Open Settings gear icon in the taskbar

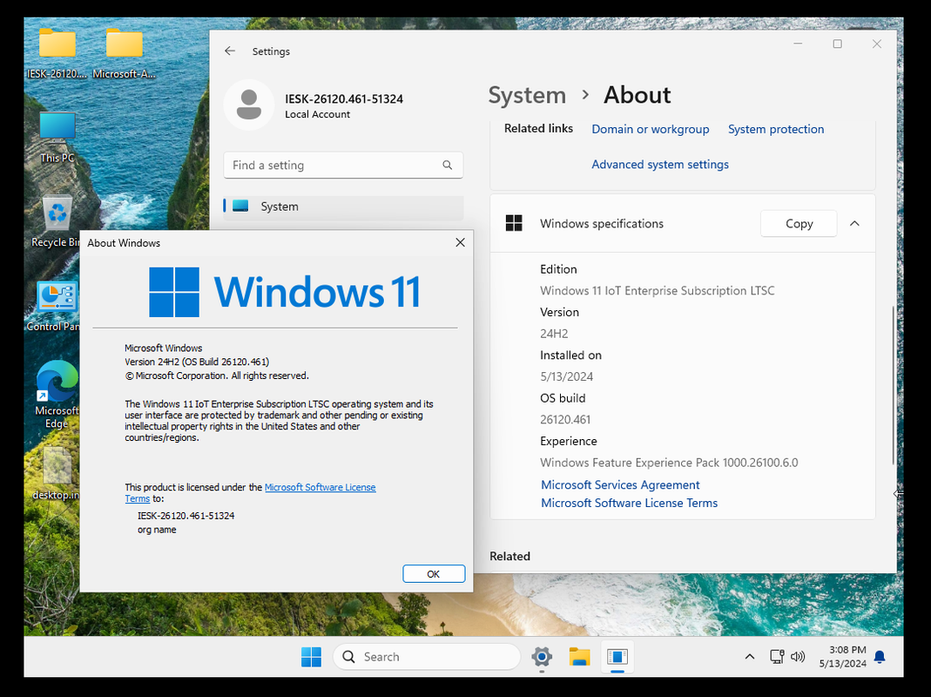point(542,657)
